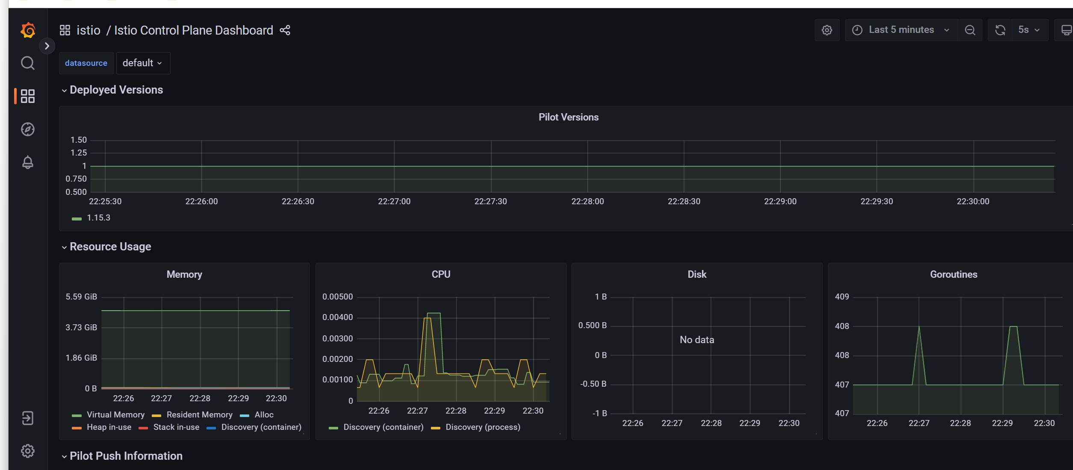The image size is (1073, 470).
Task: Toggle Memory panel Discovery (container) legend
Action: 261,427
